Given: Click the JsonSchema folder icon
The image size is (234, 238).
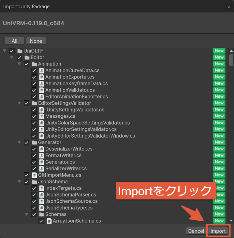Looking at the screenshot, I should pyautogui.click(x=35, y=181).
